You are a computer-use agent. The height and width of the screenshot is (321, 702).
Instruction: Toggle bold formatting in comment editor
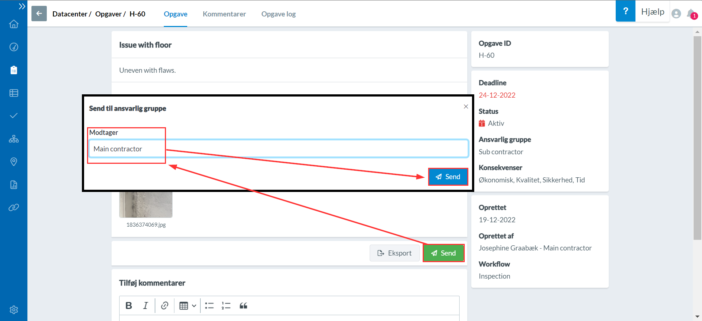(129, 306)
